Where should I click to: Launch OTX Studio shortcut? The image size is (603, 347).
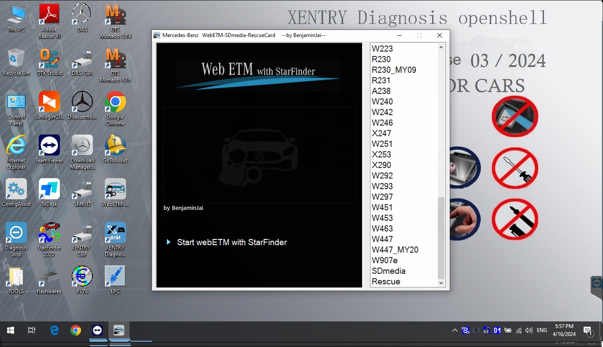49,62
